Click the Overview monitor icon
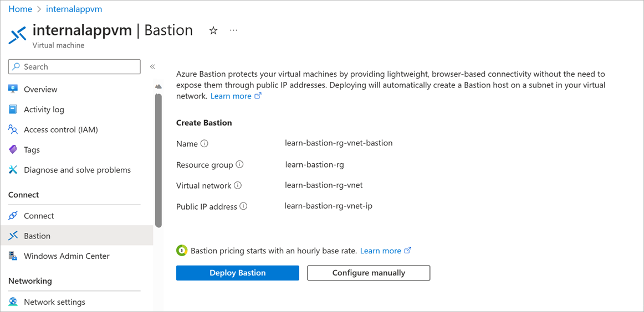 coord(13,89)
